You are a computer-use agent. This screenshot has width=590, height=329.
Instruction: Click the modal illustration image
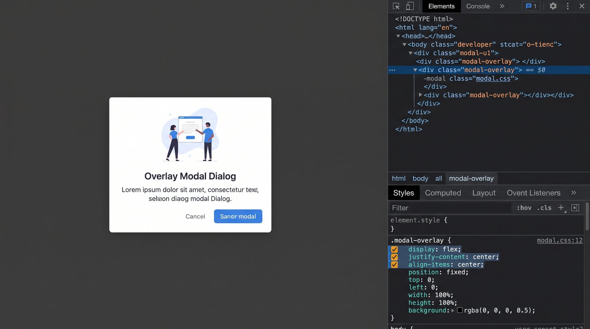pos(190,134)
